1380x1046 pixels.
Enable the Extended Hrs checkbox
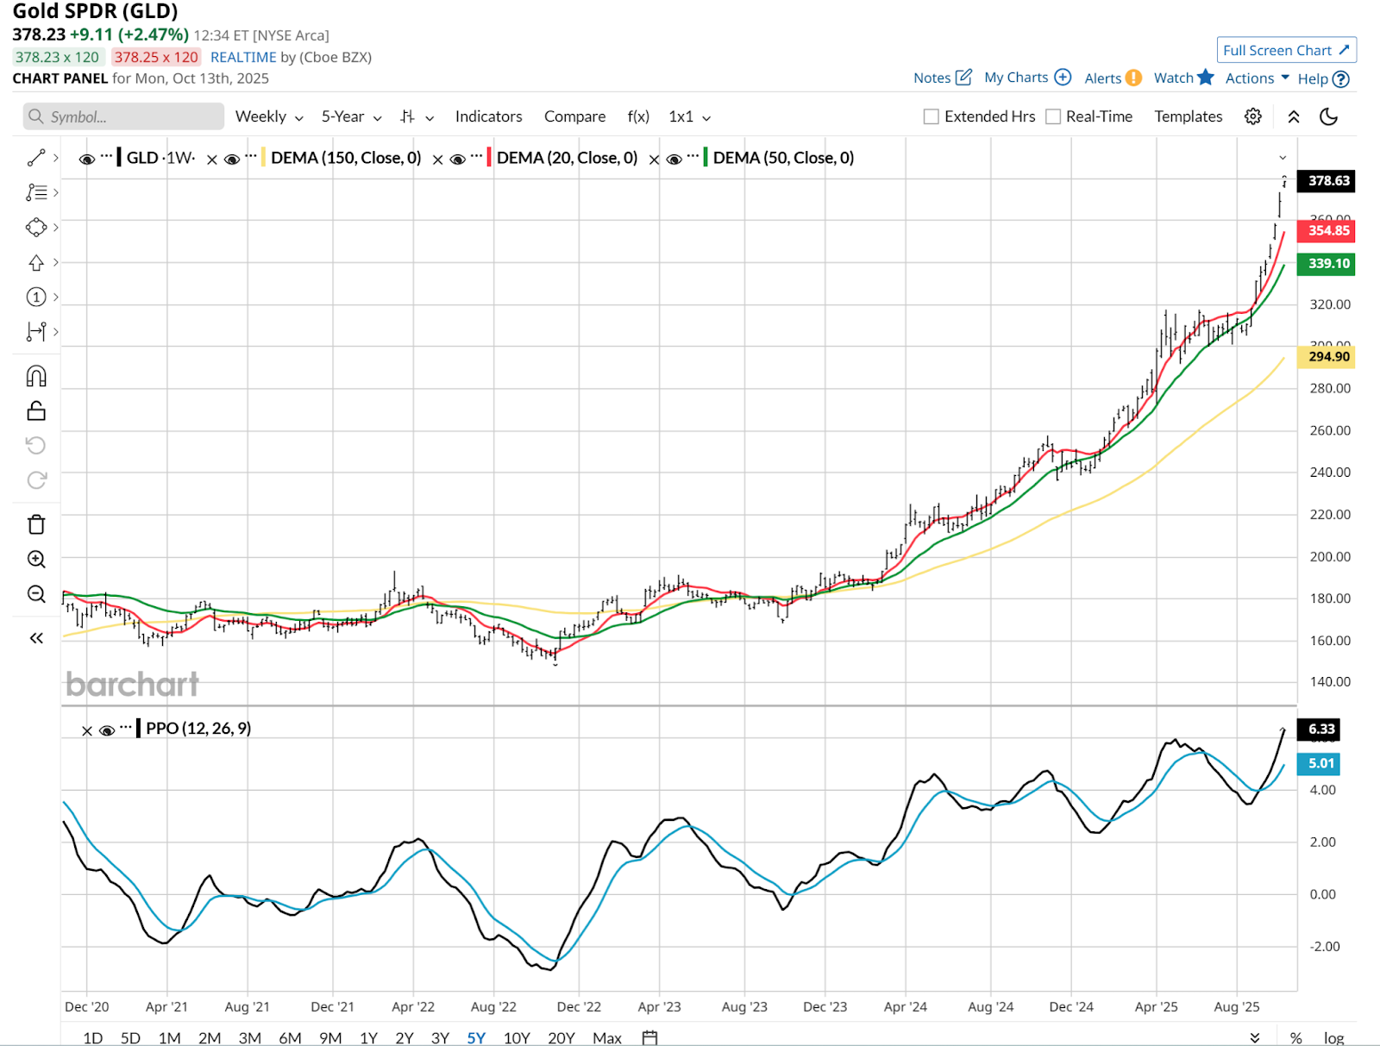coord(931,116)
